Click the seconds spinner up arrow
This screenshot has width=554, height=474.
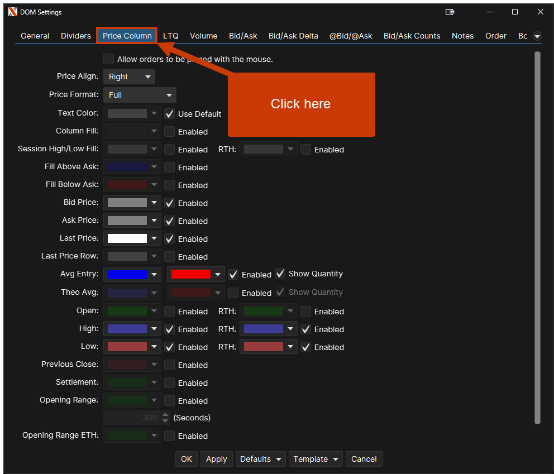(165, 415)
